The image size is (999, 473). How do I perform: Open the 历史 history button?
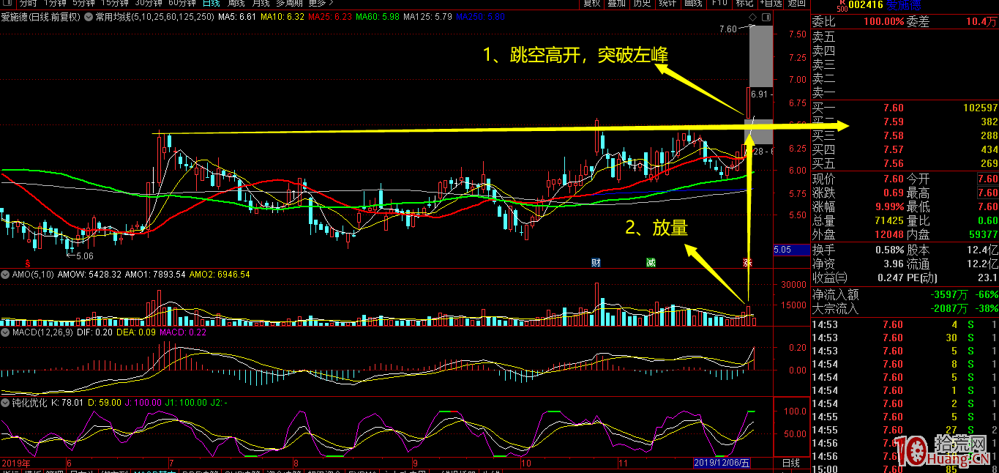642,4
